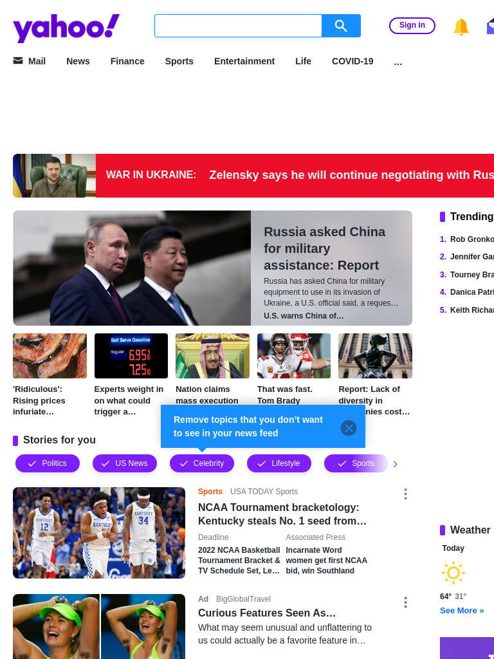Click the blue search magnifier button
Viewport: 494px width, 659px height.
click(x=341, y=26)
